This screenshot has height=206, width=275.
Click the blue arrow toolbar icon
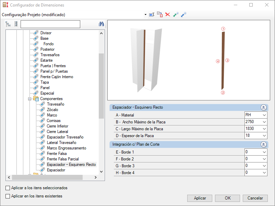183,14
